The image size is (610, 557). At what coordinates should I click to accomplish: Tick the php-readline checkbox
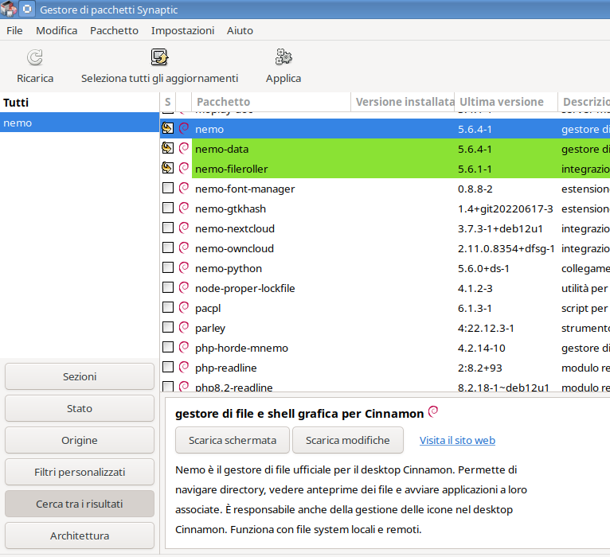pos(168,367)
